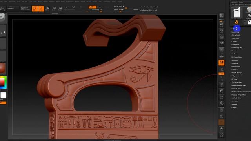Viewport: 251px width, 141px height.
Task: Expand the Display Properties subpalette
Action: (x=238, y=95)
